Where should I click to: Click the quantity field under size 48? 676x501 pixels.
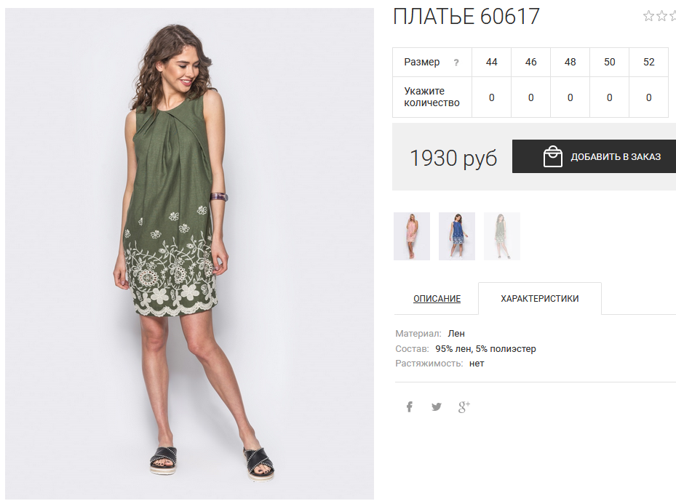tap(570, 97)
